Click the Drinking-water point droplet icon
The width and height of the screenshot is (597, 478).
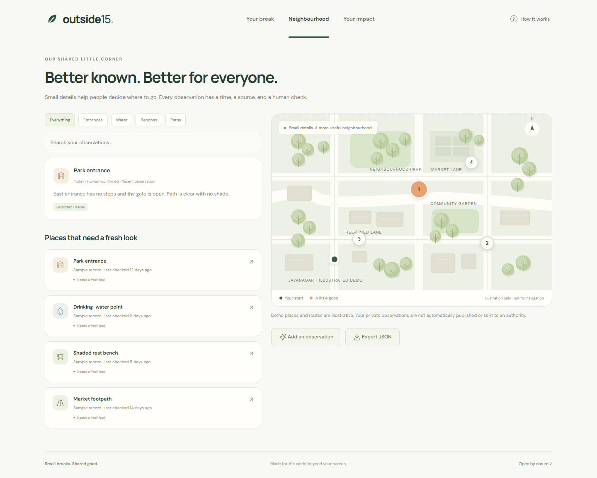click(x=60, y=311)
